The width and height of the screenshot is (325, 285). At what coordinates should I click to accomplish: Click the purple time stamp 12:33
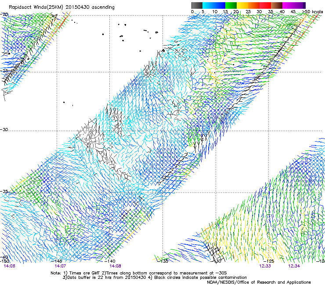coord(265,266)
